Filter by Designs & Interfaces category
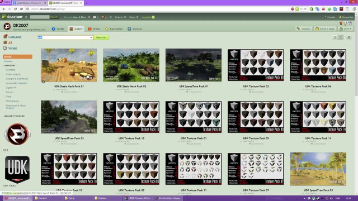Viewport: 358px width, 201px height. pos(17,79)
